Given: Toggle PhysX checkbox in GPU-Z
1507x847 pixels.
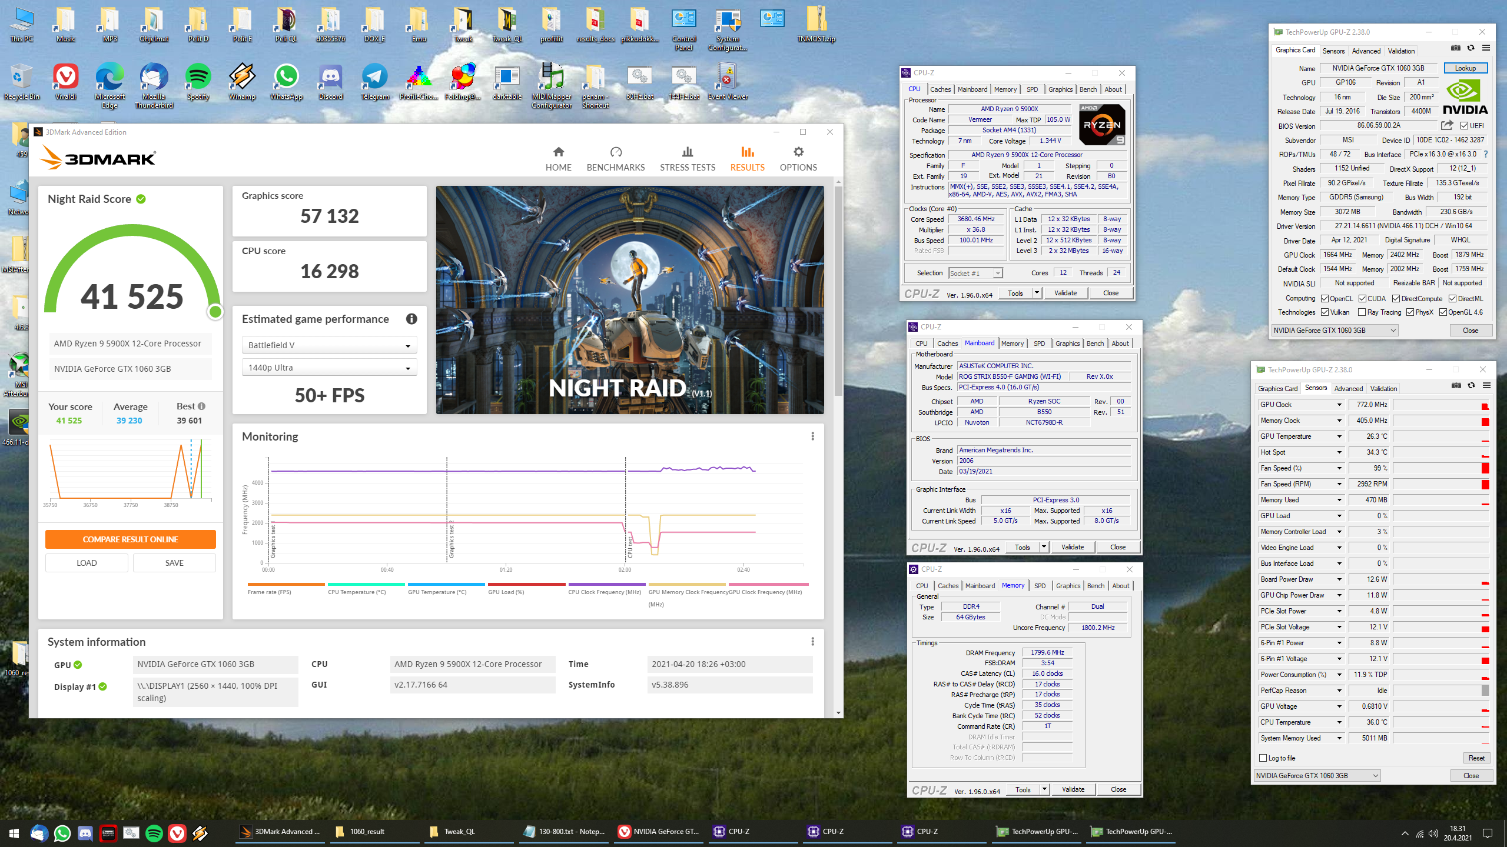Looking at the screenshot, I should point(1410,312).
